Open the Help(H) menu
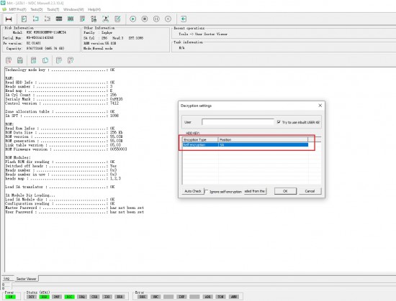396x301 pixels. coord(94,9)
